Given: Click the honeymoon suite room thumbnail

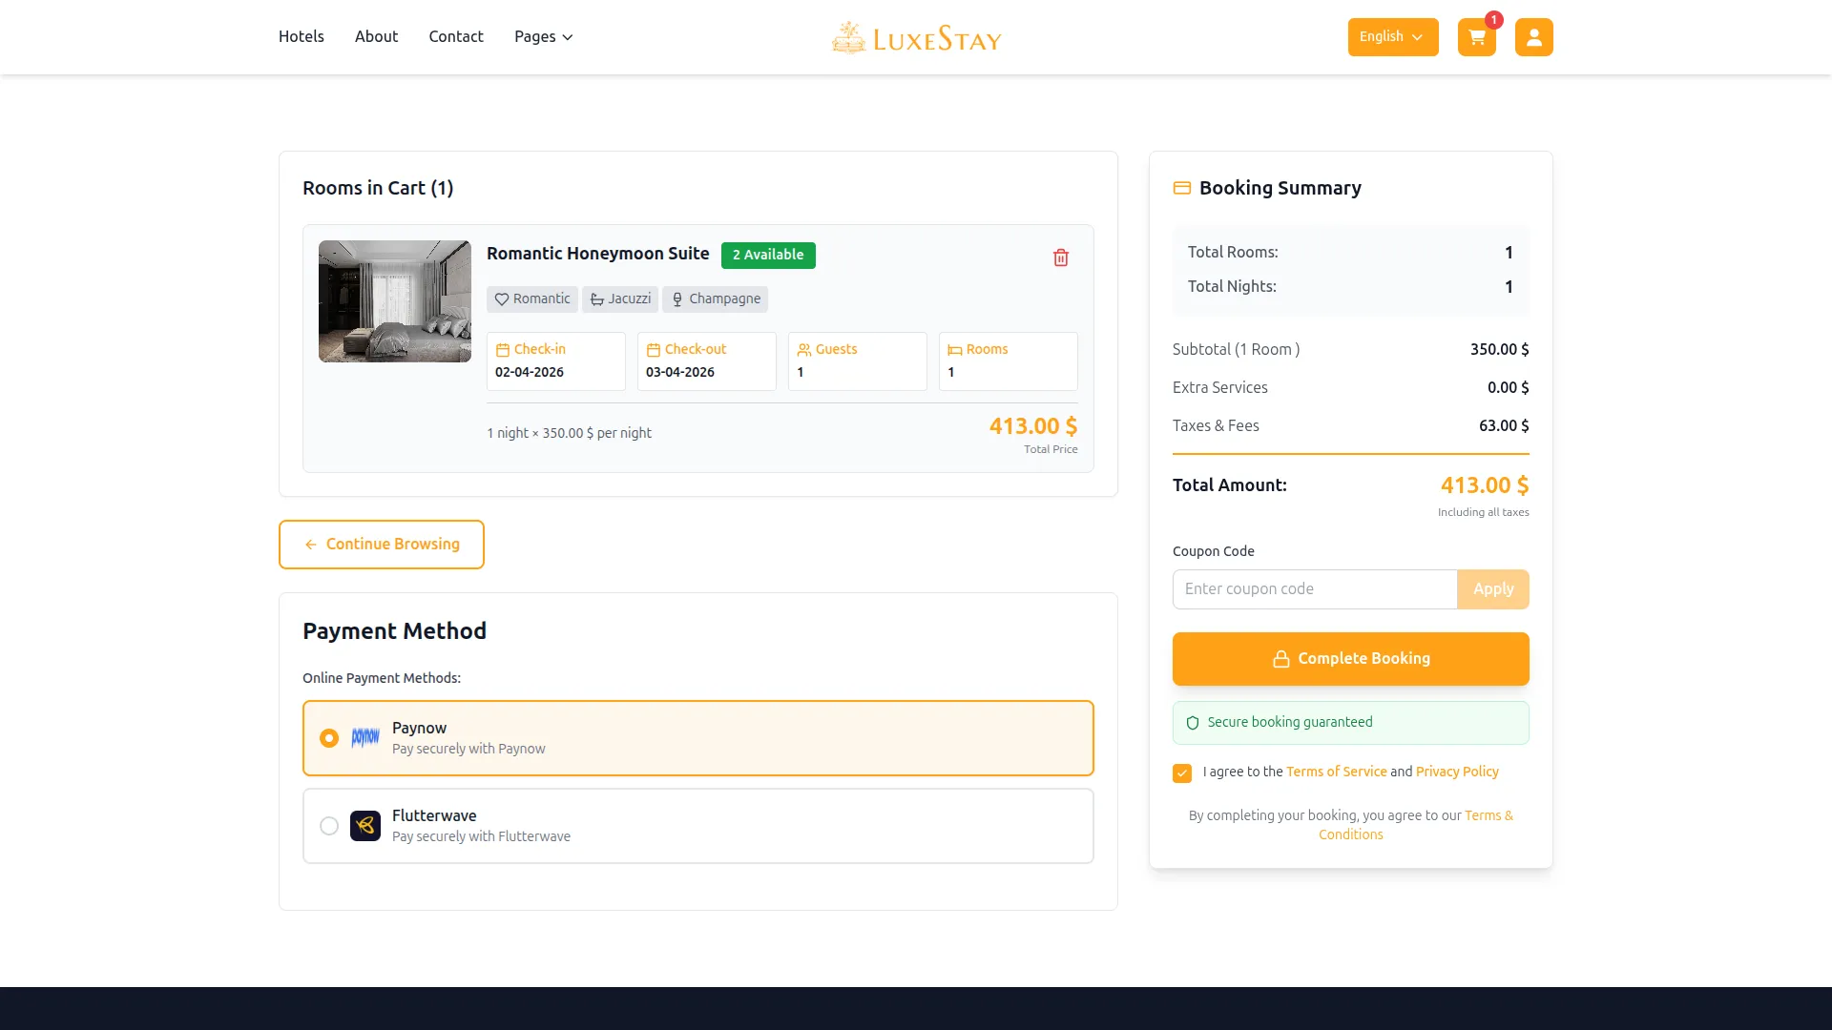Looking at the screenshot, I should point(395,301).
